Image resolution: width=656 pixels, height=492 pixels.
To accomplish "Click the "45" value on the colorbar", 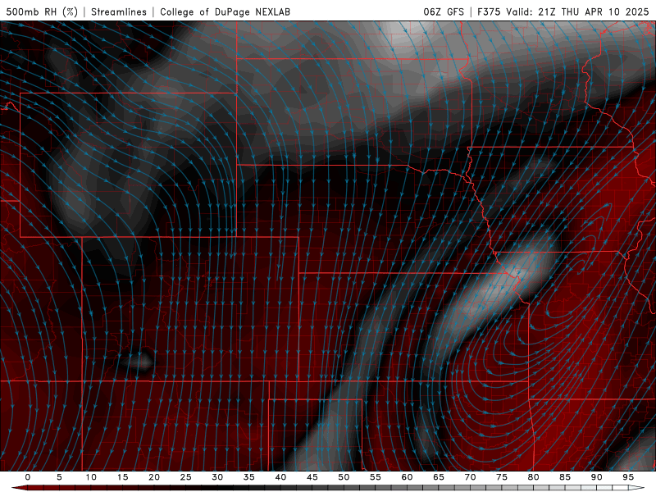I will [x=312, y=477].
